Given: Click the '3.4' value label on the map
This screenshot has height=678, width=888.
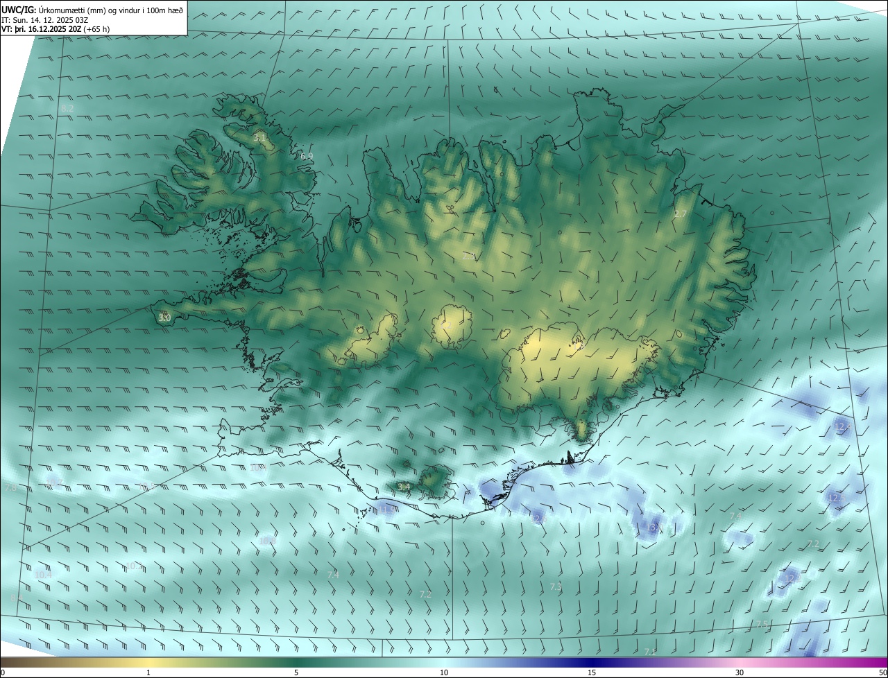Looking at the screenshot, I should [404, 487].
